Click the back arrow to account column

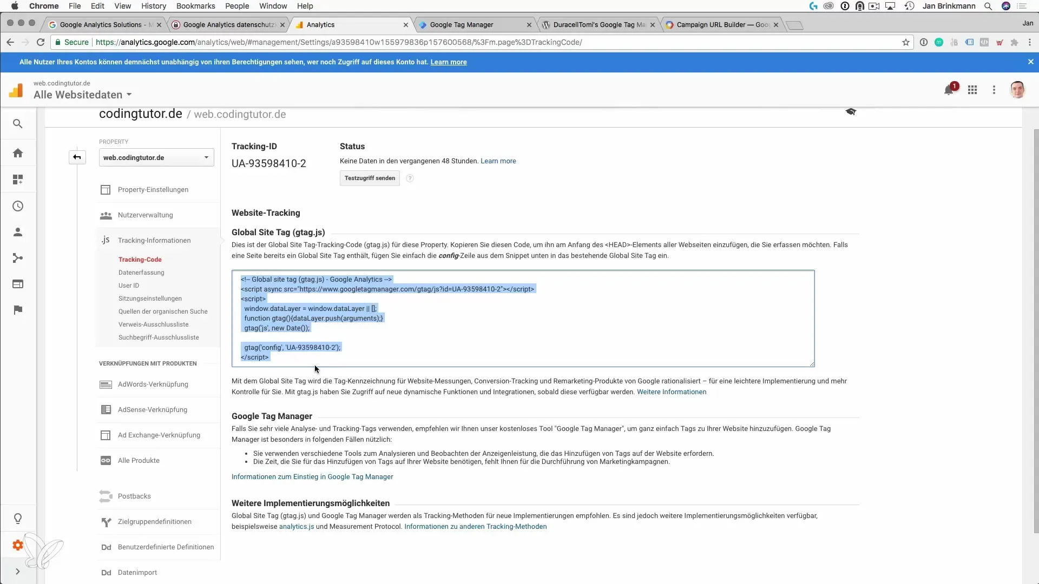click(x=77, y=157)
